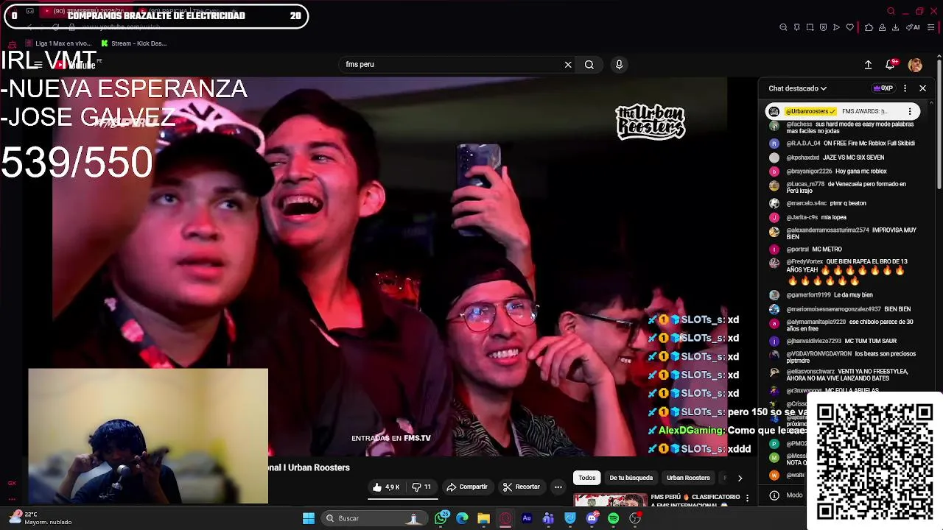Select the Todos filter chip
The width and height of the screenshot is (943, 530).
pyautogui.click(x=586, y=478)
